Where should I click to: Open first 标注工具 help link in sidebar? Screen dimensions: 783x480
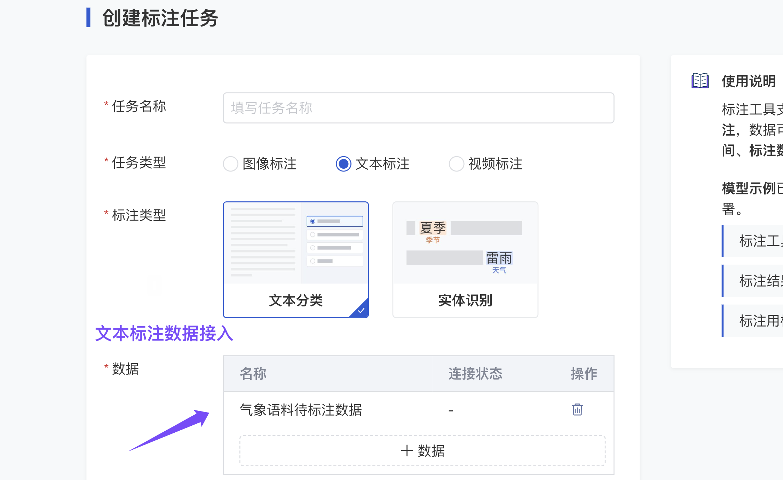(760, 241)
